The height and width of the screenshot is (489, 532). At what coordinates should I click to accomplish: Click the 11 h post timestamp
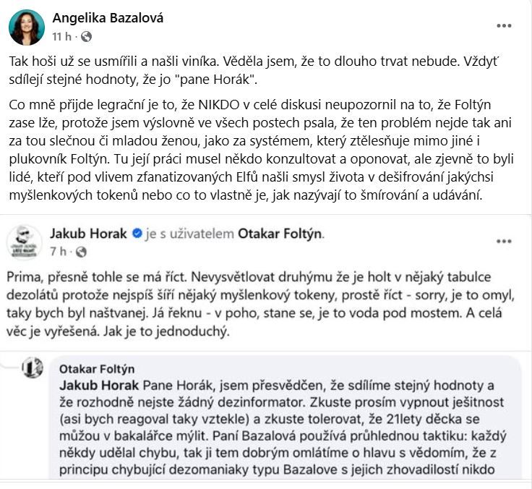coord(61,36)
